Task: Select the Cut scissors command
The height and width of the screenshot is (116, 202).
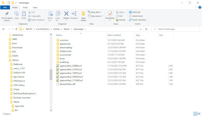Action: 32,12
